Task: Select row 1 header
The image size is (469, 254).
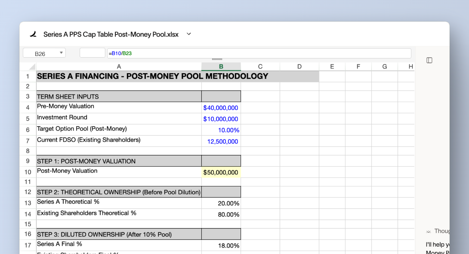Action: pyautogui.click(x=28, y=76)
